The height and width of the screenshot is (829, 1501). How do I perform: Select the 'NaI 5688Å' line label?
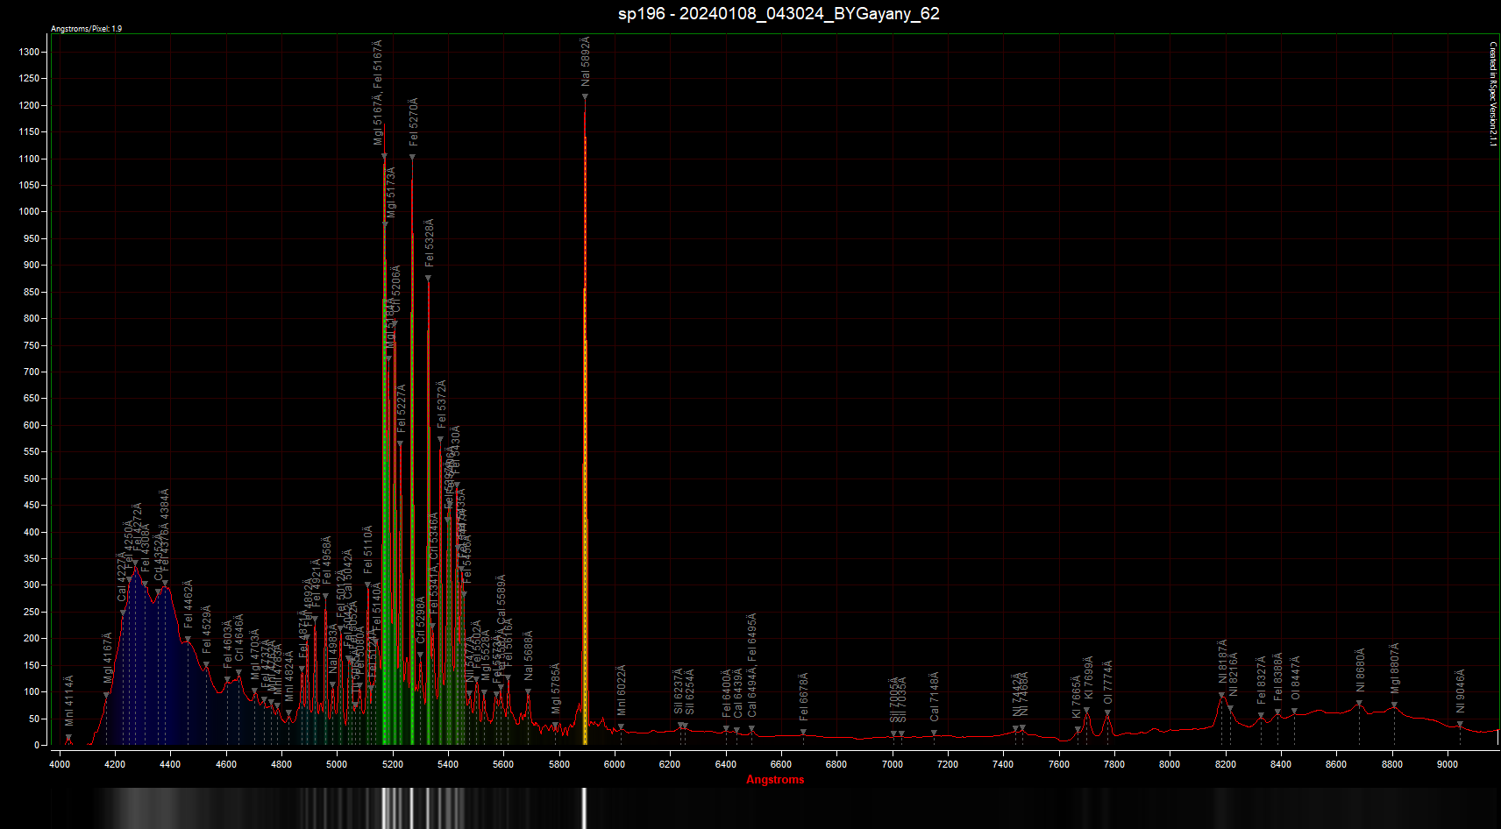click(x=529, y=655)
